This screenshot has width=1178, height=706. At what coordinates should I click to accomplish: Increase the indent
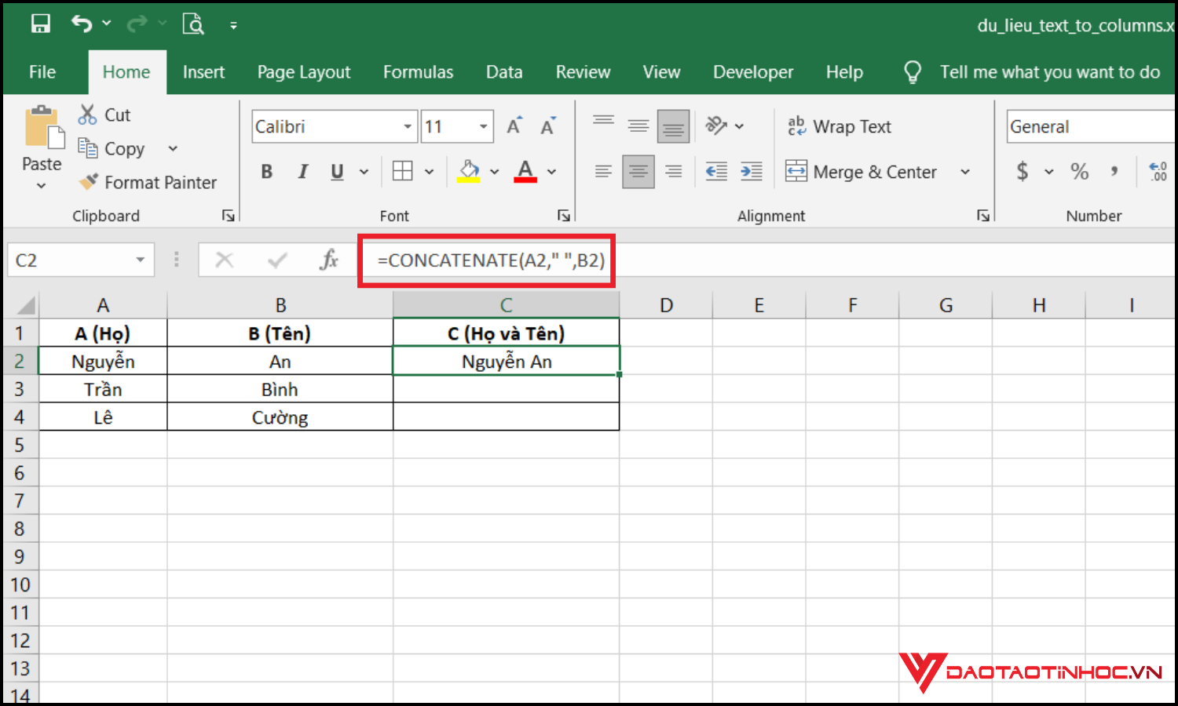752,171
